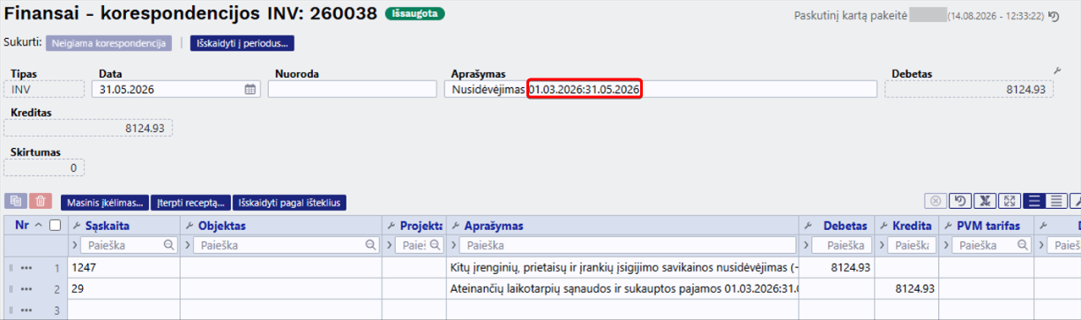Click row 2 Kreditas cell 8124.93
The width and height of the screenshot is (1081, 320).
[906, 289]
